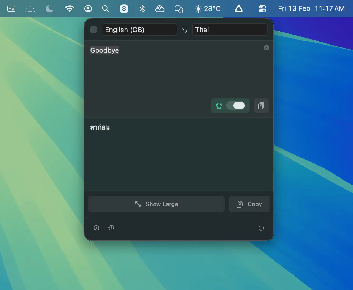
Task: Open the English (GB) source language dropdown
Action: pos(139,30)
